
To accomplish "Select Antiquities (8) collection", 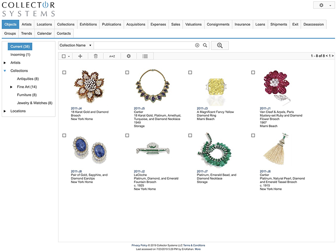I will click(28, 79).
